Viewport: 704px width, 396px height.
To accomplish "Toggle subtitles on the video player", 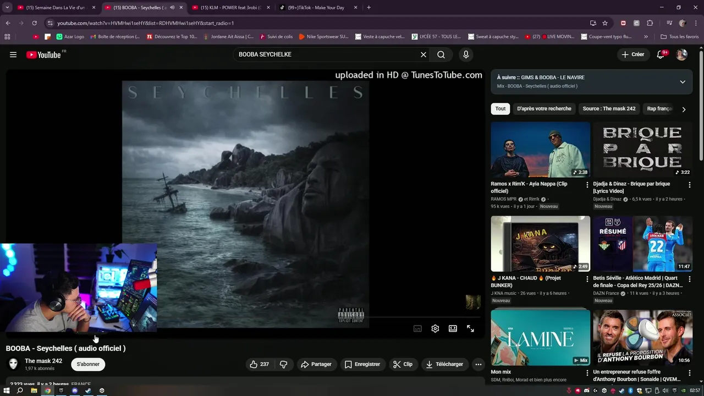I will click(x=417, y=328).
